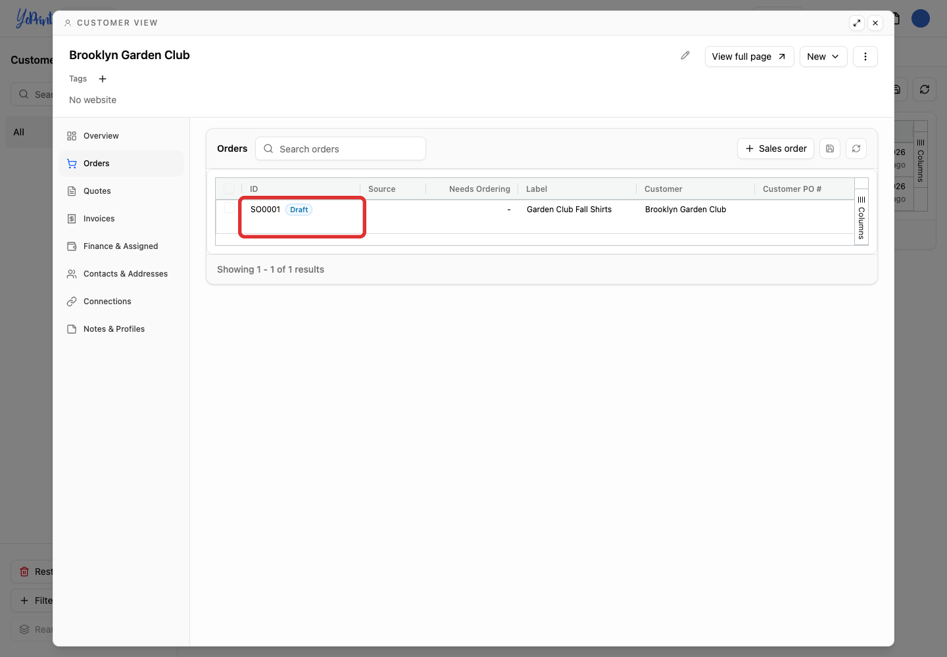Open Columns panel in background Customers table
Image resolution: width=947 pixels, height=657 pixels.
point(921,160)
